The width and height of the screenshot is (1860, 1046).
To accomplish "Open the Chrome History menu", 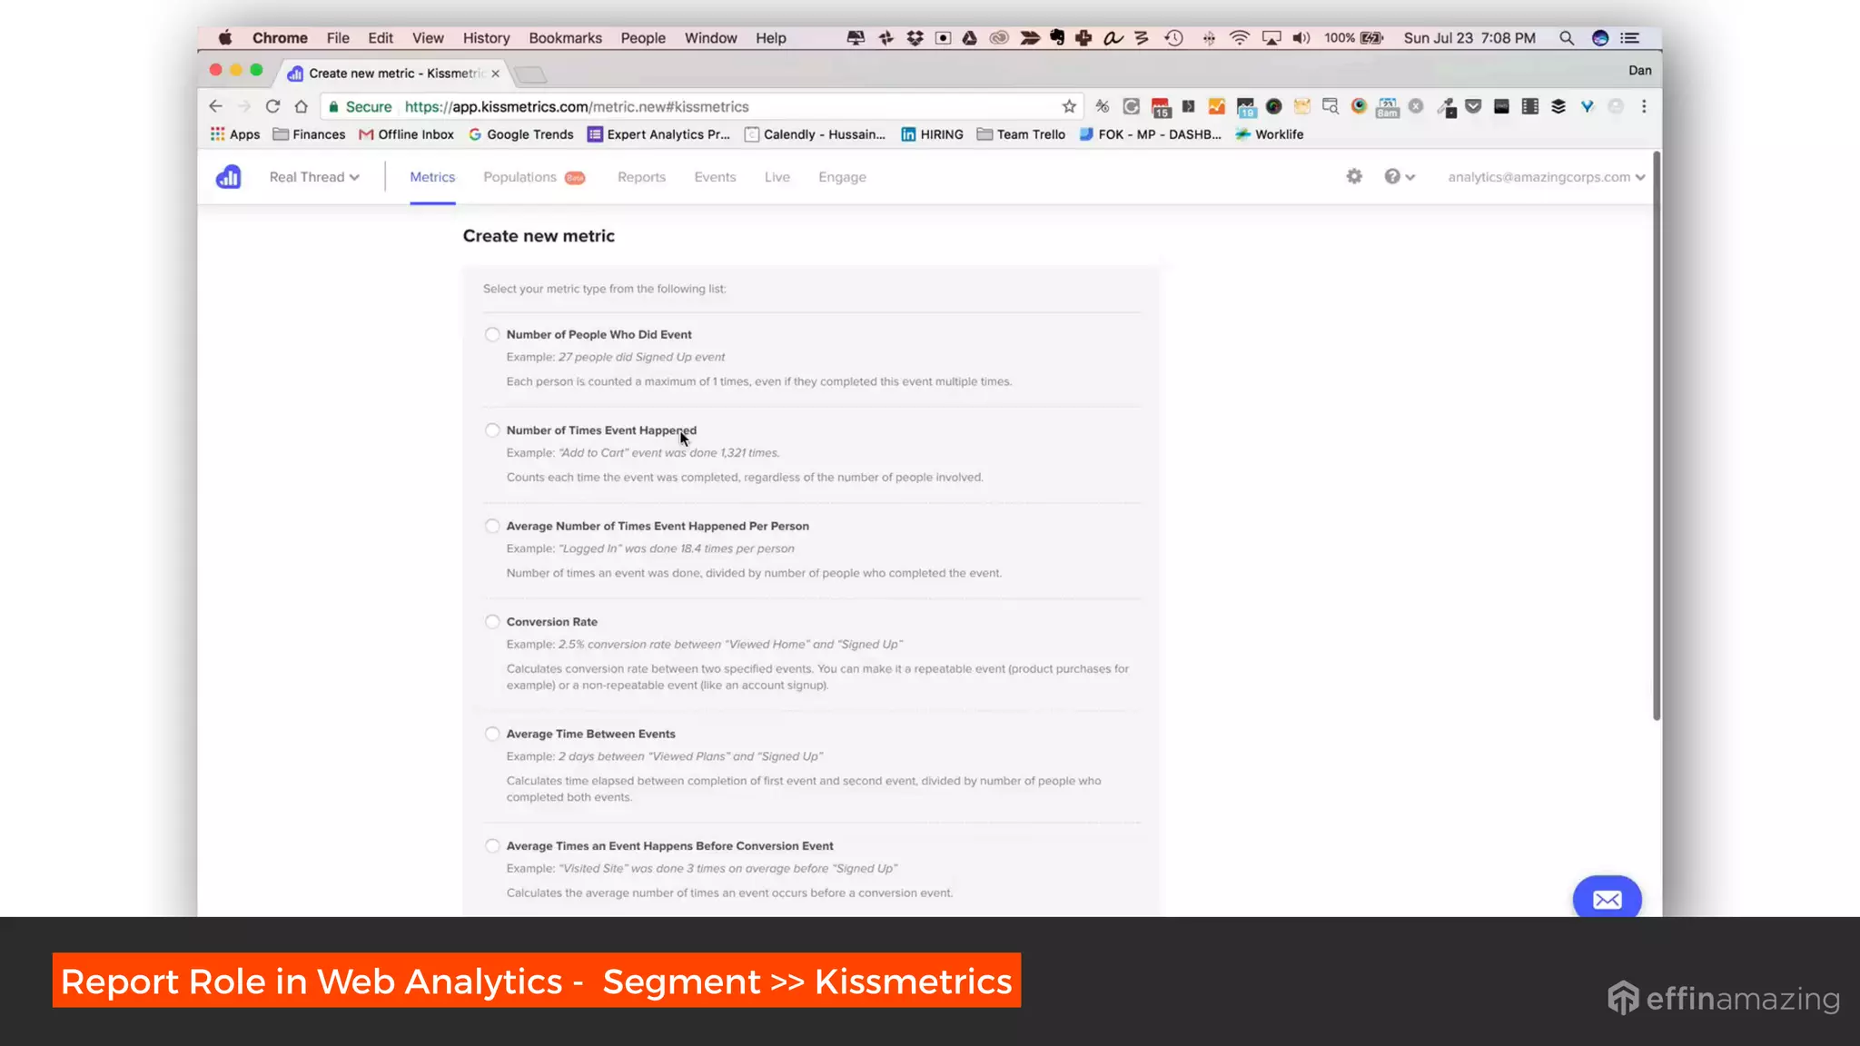I will 486,38.
